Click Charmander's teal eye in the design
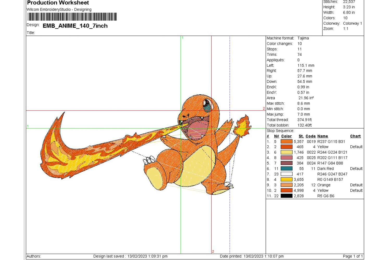This screenshot has height=260, width=391. [207, 106]
